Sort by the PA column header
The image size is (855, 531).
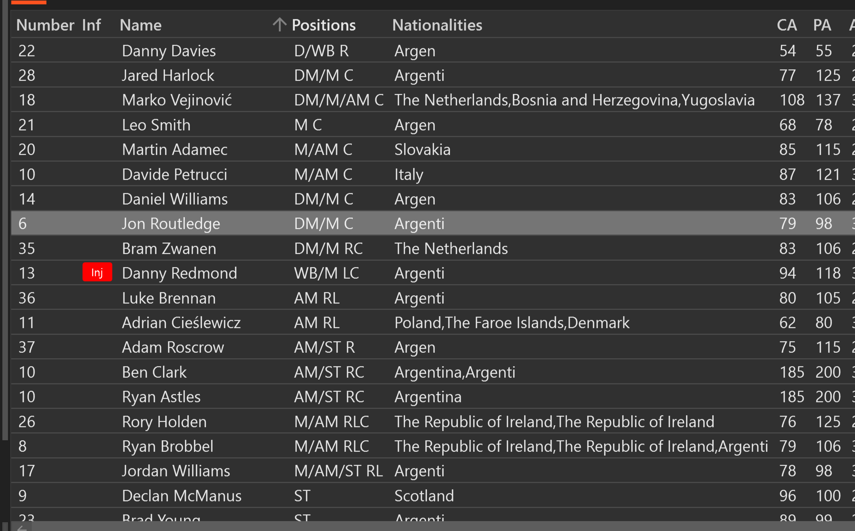(822, 25)
